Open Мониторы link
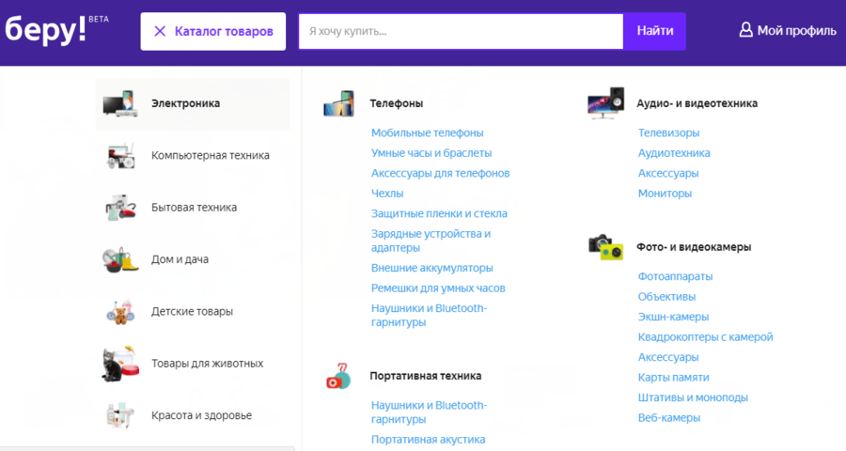846x451 pixels. click(x=665, y=194)
